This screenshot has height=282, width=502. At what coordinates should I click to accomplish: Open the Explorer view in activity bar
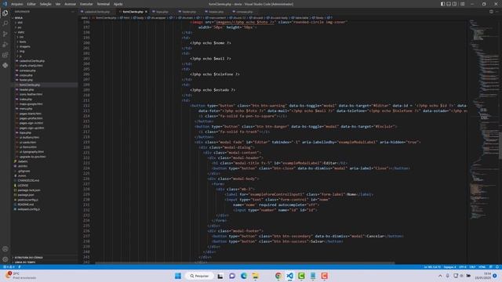point(5,13)
